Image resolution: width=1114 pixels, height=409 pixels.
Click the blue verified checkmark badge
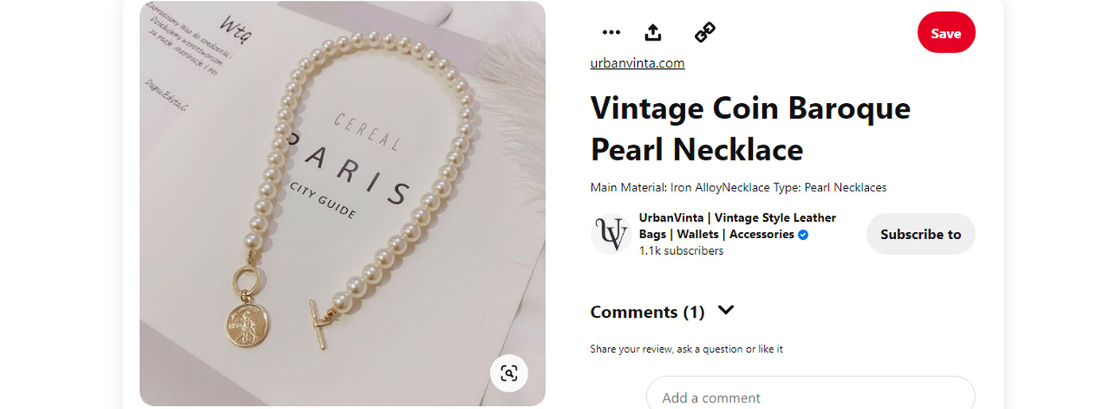(803, 235)
